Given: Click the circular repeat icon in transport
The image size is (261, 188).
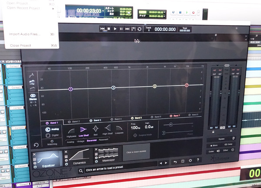Looking at the screenshot, I should (140, 29).
